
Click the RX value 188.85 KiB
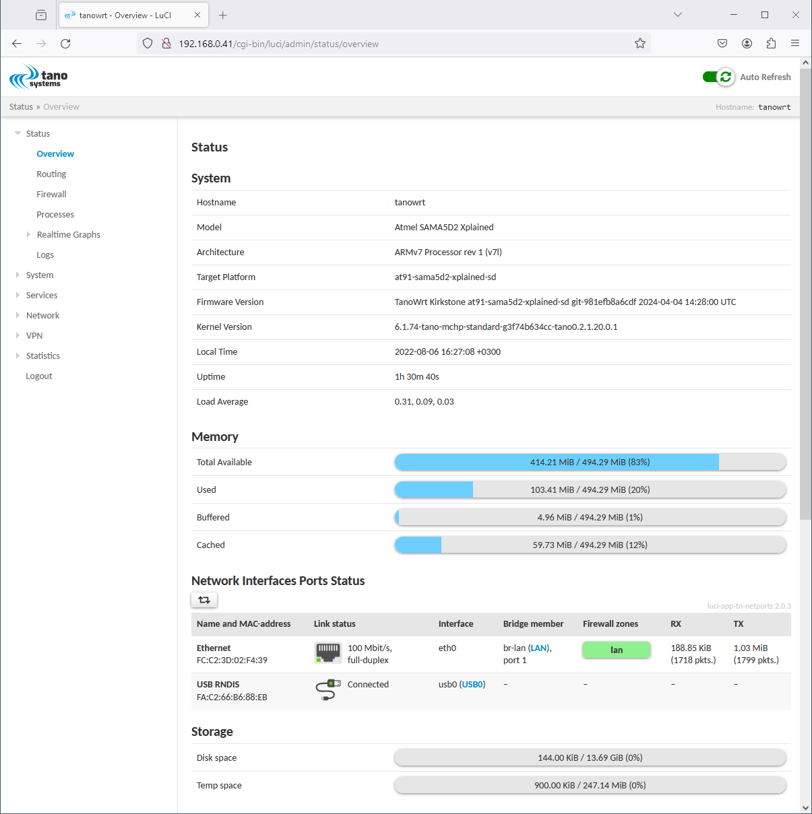click(691, 648)
